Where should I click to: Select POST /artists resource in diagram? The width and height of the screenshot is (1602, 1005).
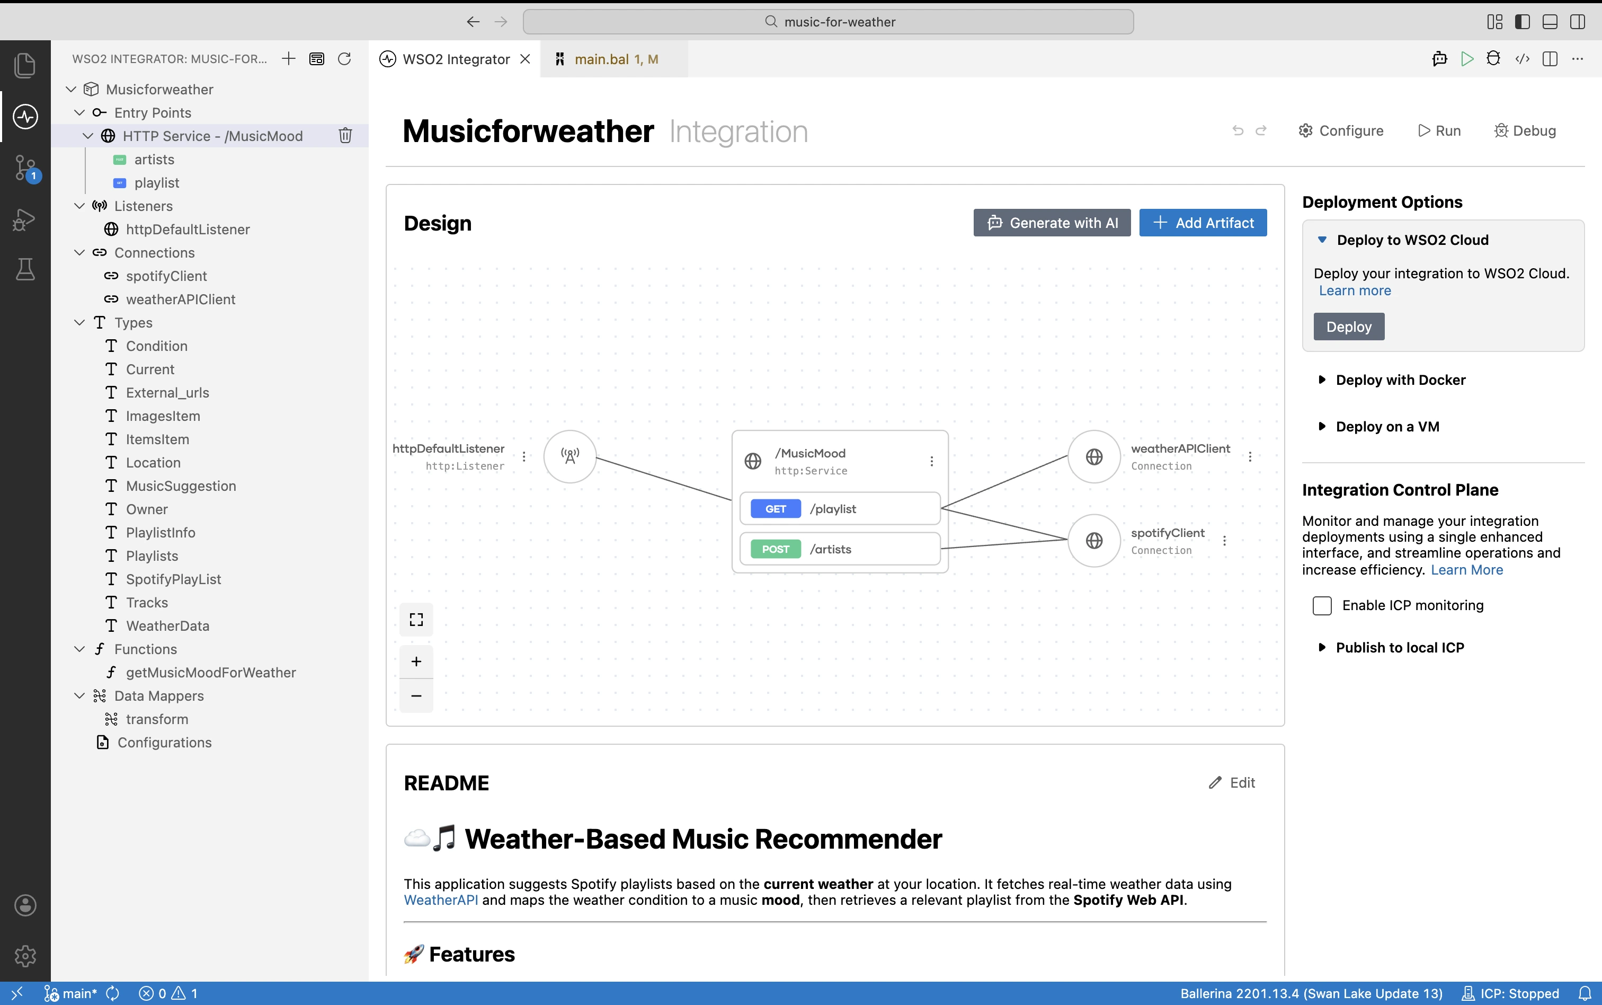tap(840, 549)
